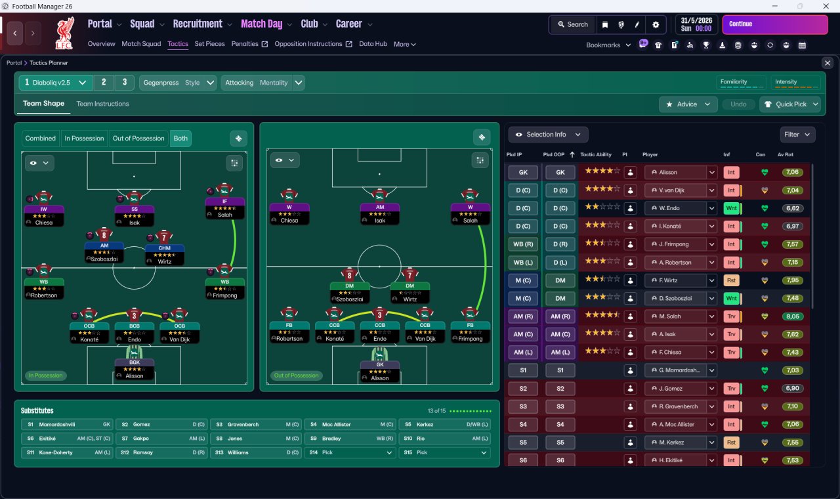
Task: Close the Tactics Planner panel
Action: coord(827,63)
